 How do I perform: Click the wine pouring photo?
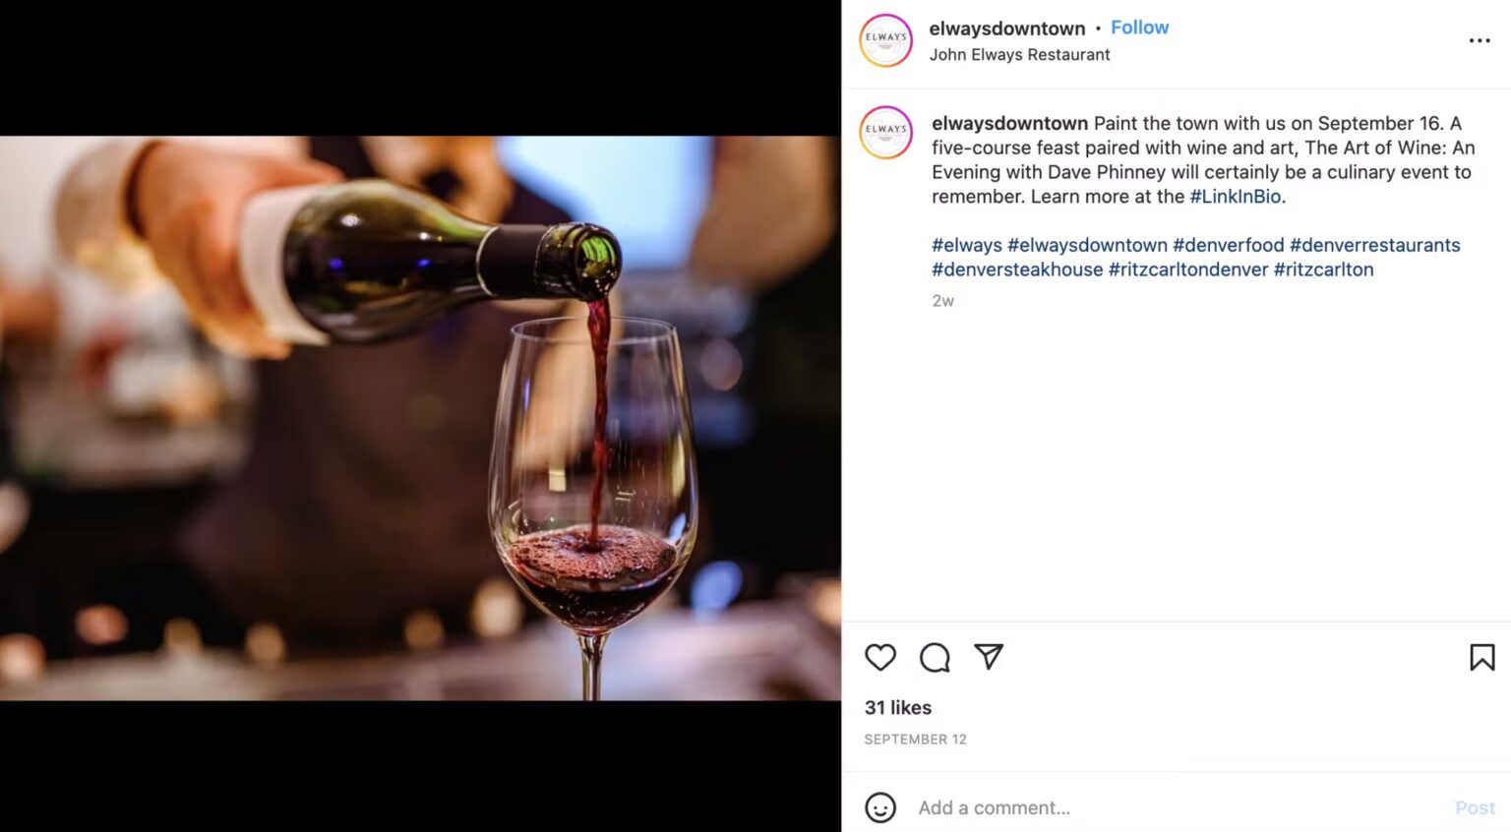tap(420, 418)
